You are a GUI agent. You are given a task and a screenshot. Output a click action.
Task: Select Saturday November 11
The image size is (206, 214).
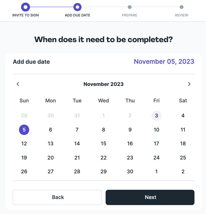[183, 130]
